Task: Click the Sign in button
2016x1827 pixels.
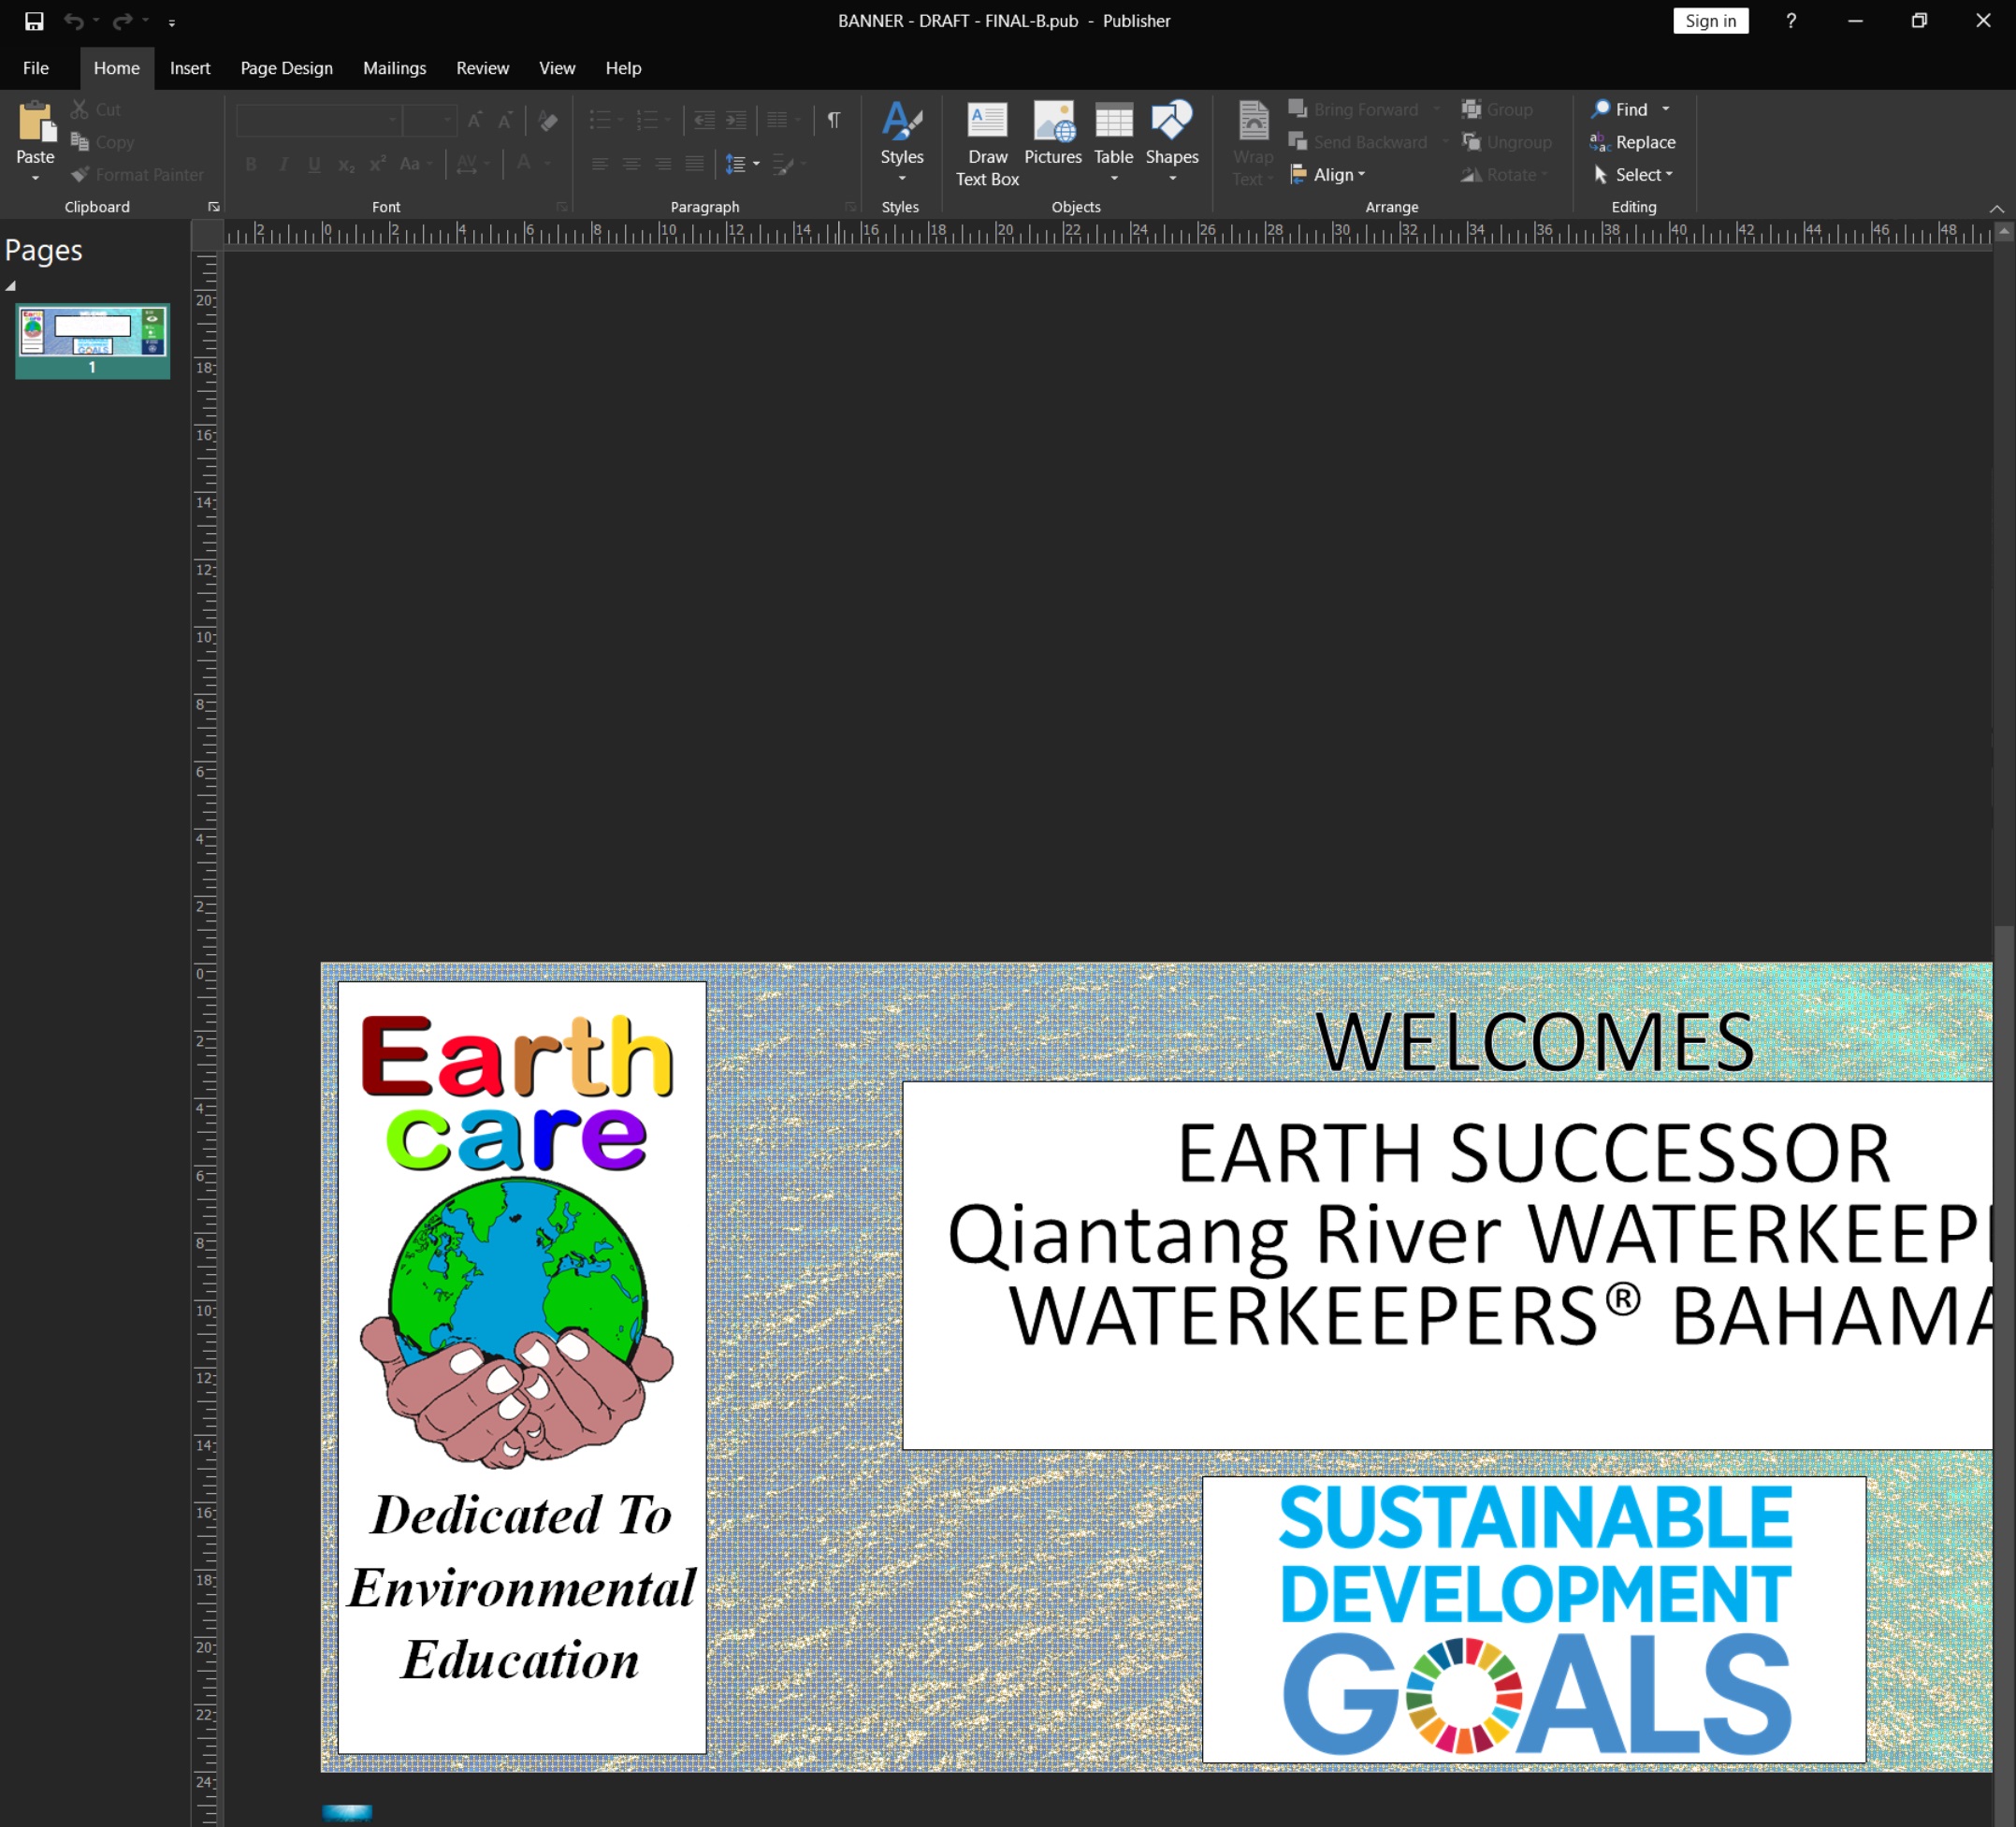Action: 1710,21
